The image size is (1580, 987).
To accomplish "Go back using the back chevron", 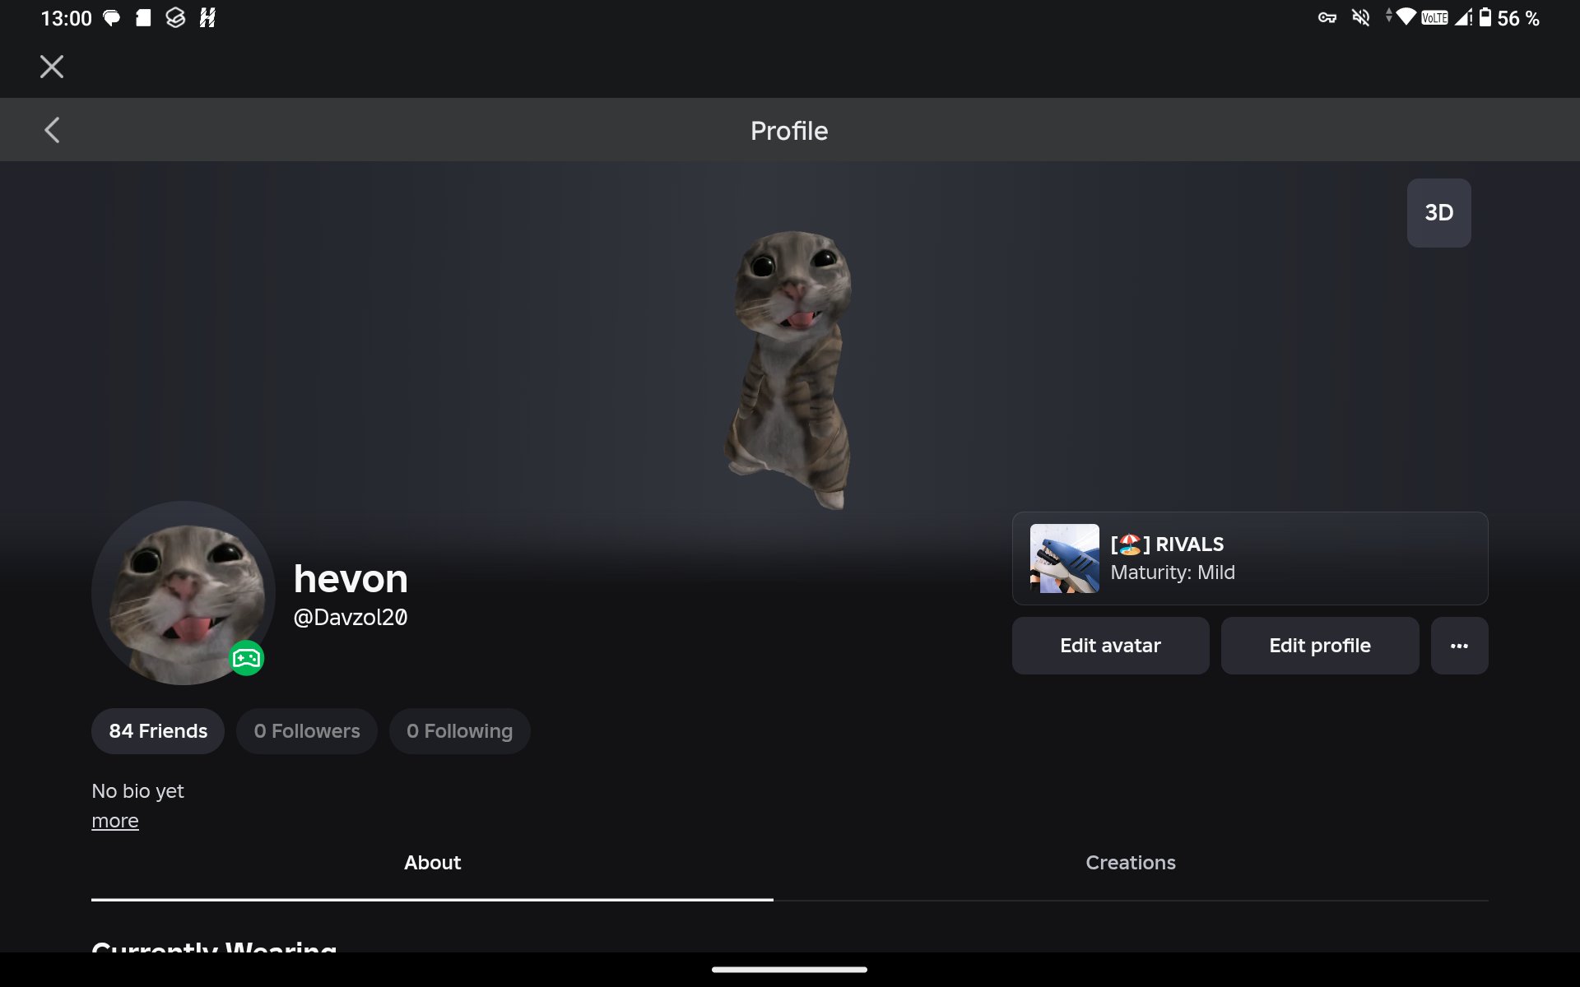I will (52, 130).
